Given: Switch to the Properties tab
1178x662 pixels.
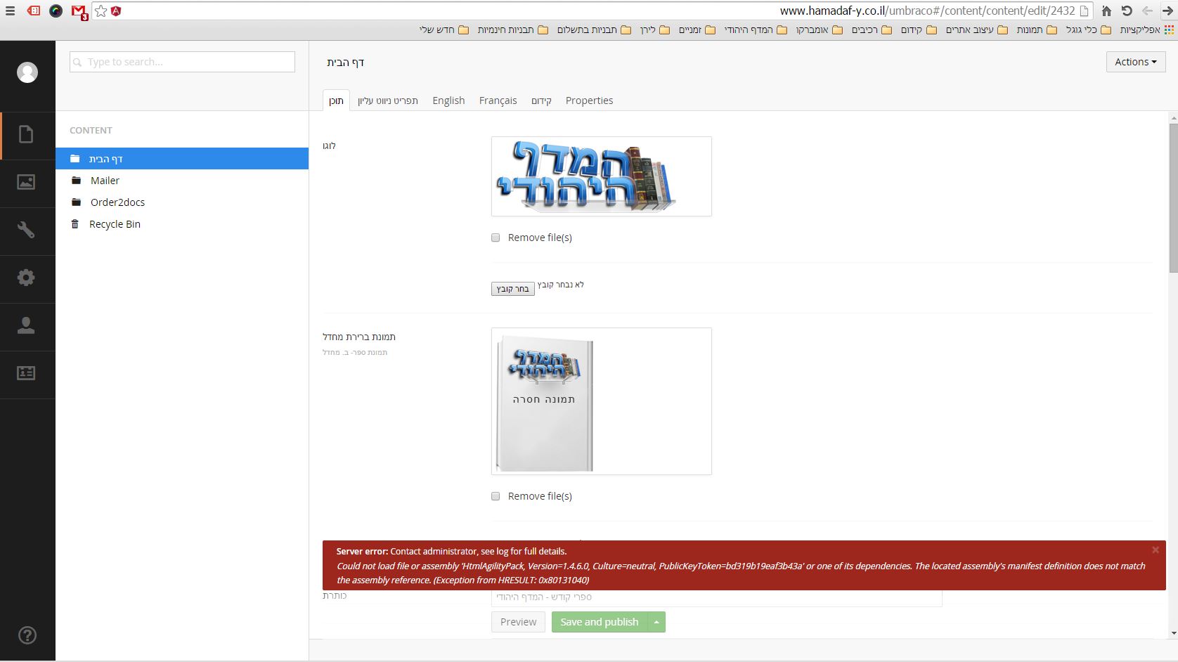Looking at the screenshot, I should pyautogui.click(x=589, y=100).
